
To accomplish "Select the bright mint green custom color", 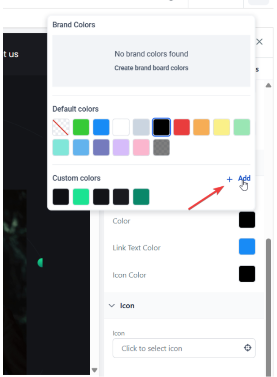I will [81, 197].
